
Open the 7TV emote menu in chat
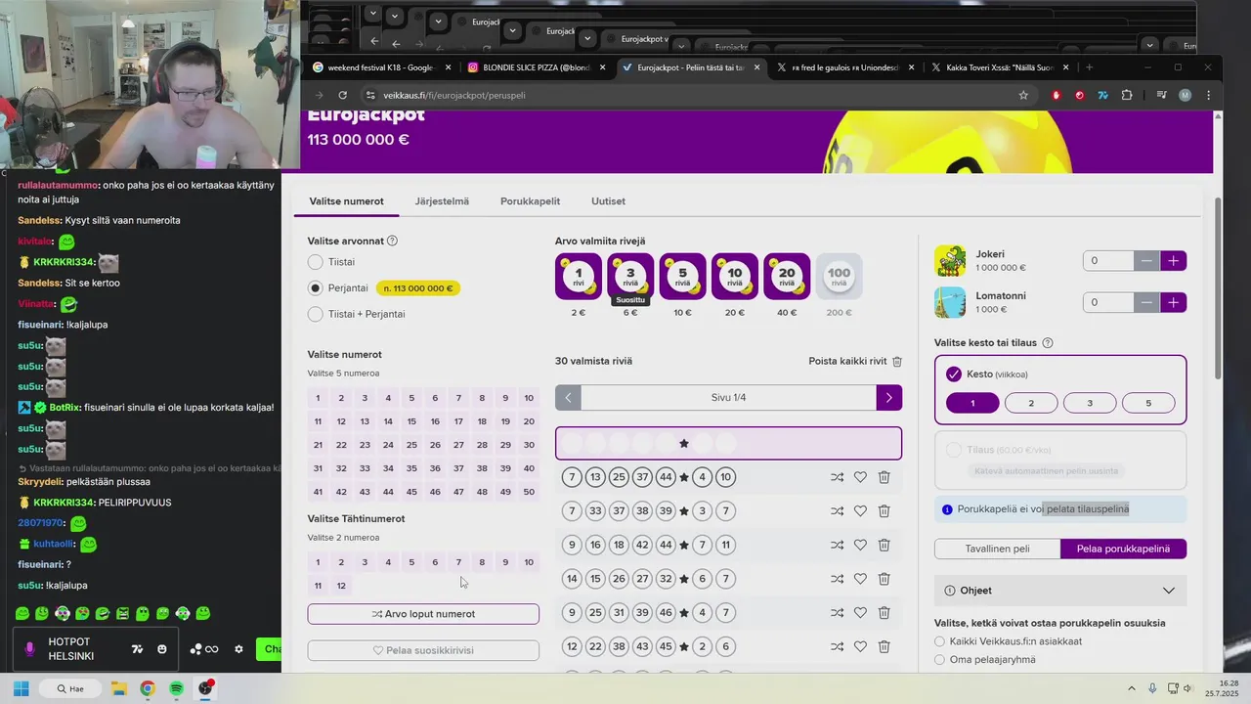tap(138, 649)
